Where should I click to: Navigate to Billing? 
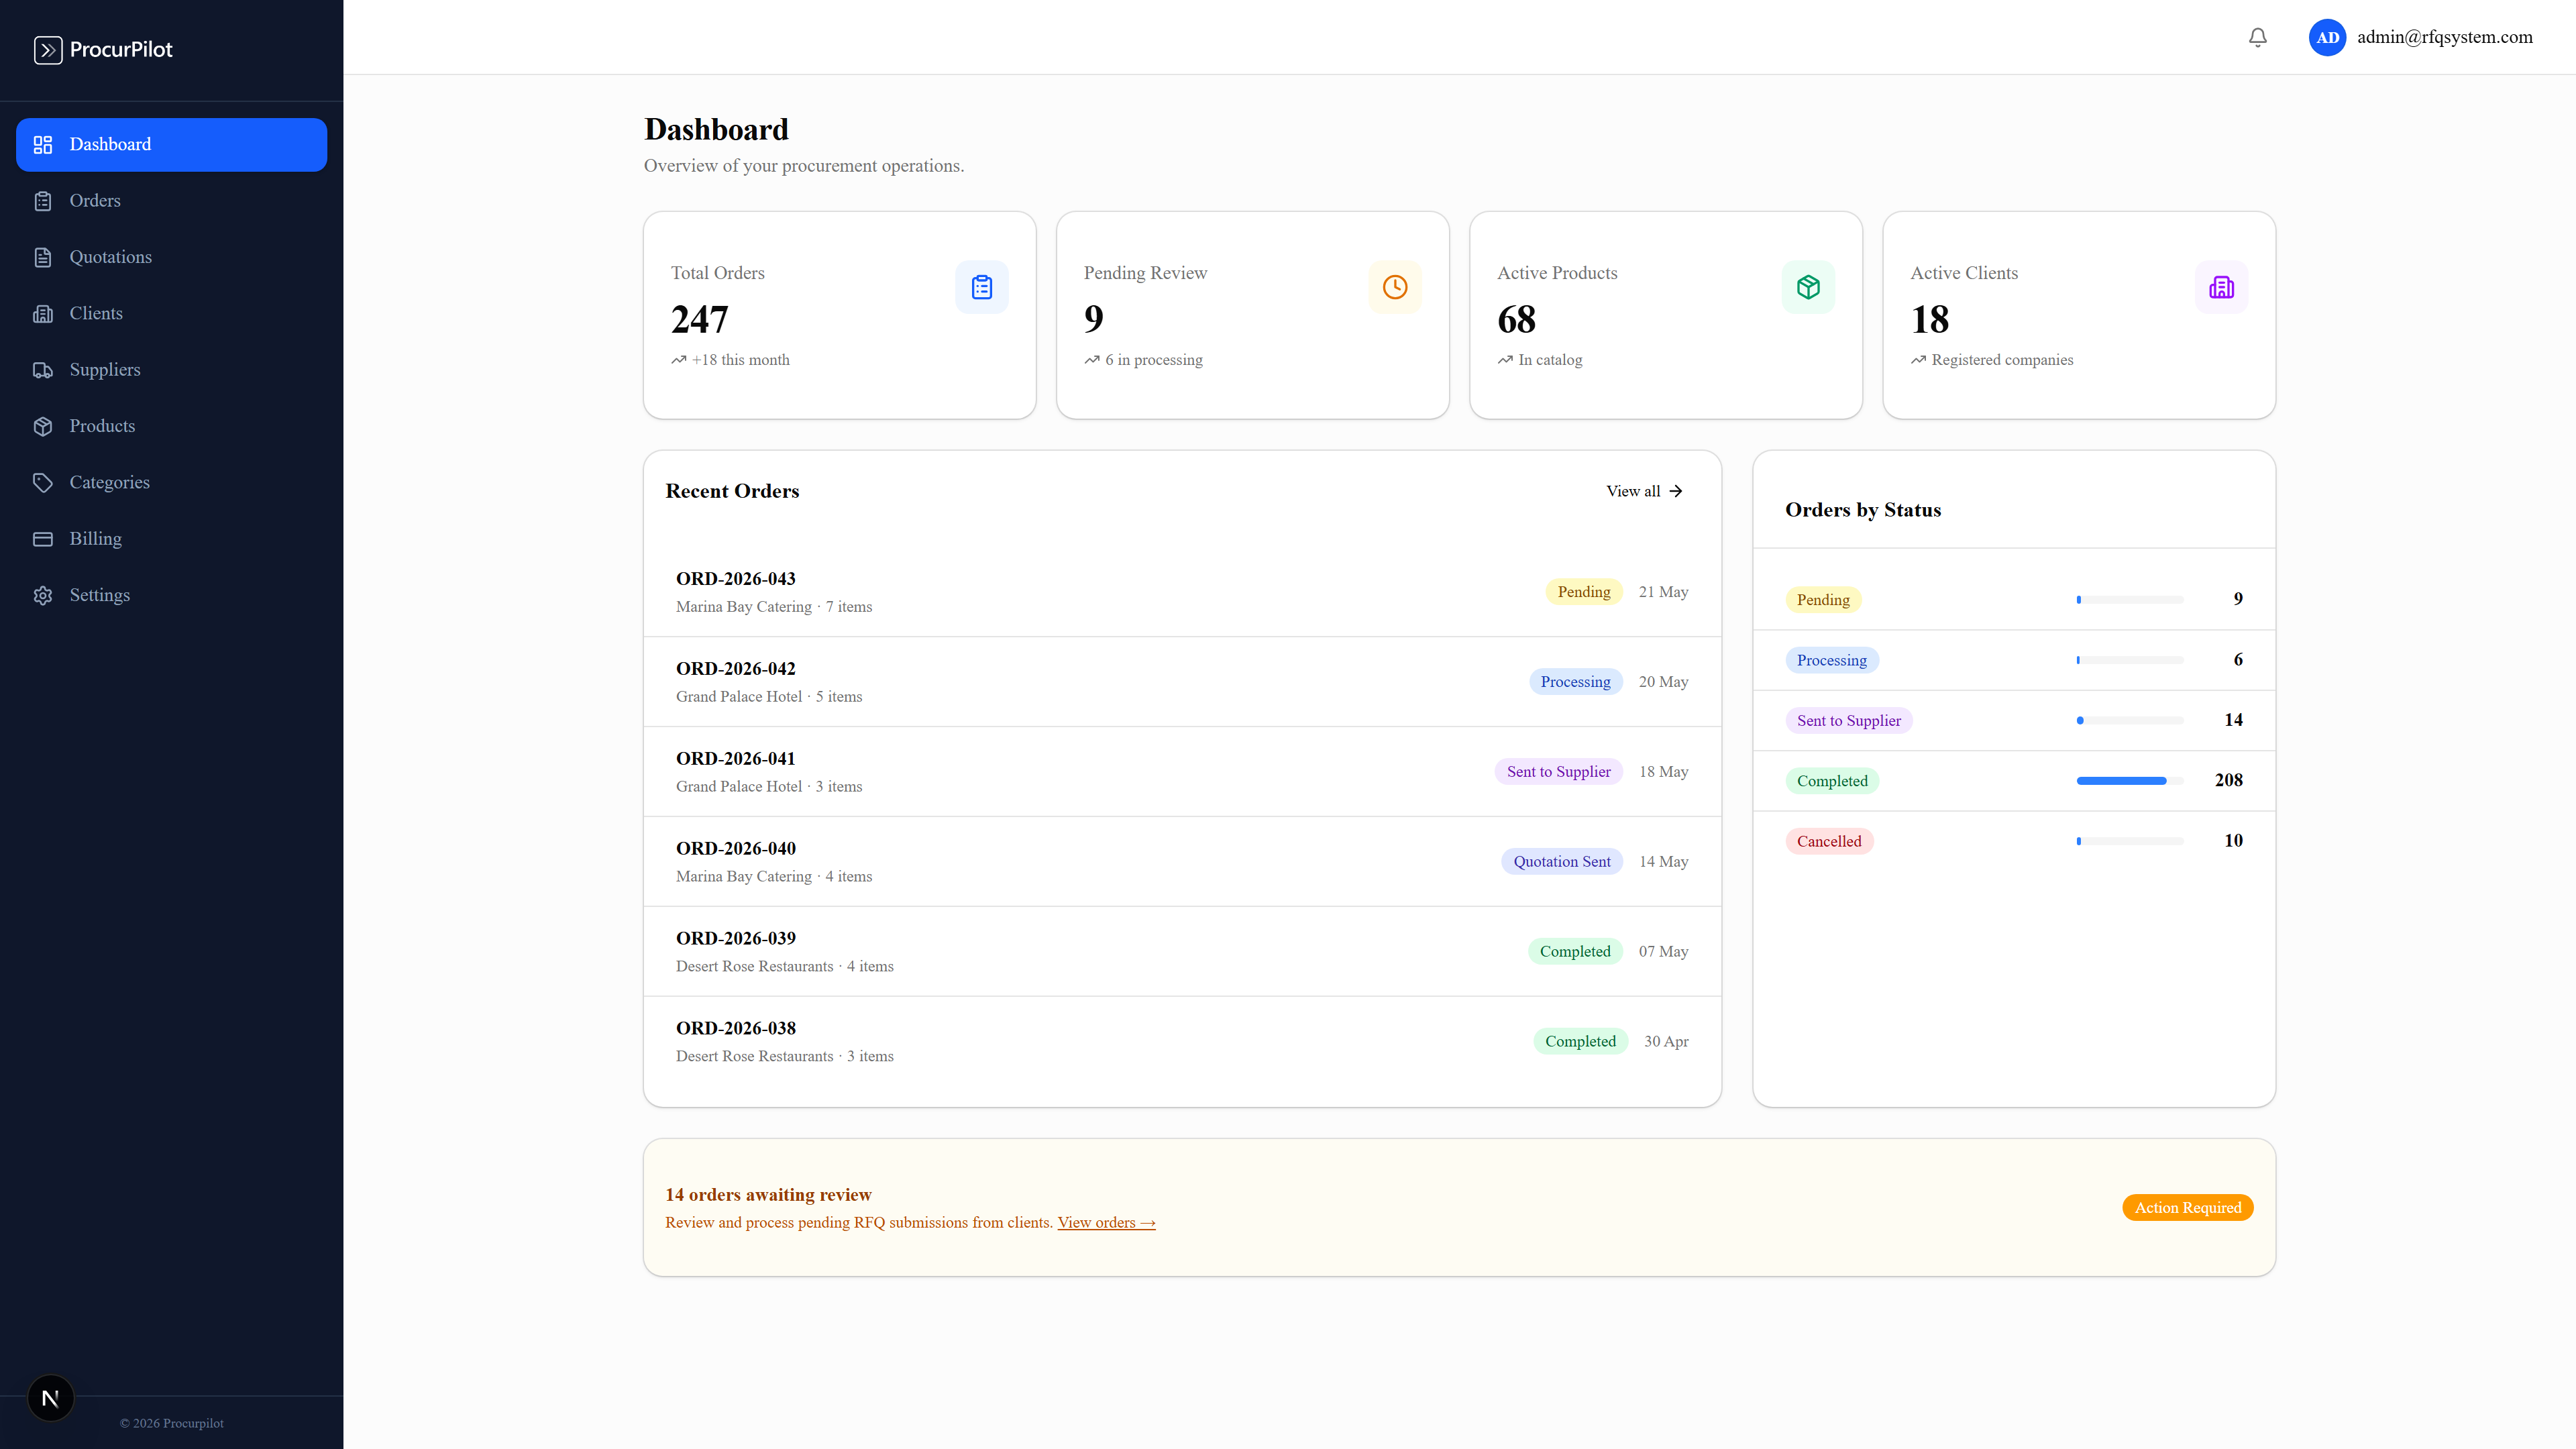pyautogui.click(x=171, y=539)
